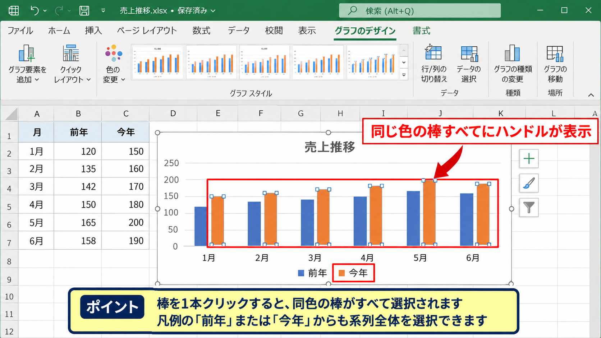Select column B header

click(78, 114)
